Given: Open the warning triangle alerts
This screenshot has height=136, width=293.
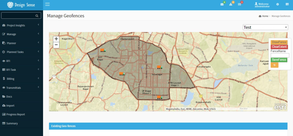Looking at the screenshot, I should click(x=231, y=4).
